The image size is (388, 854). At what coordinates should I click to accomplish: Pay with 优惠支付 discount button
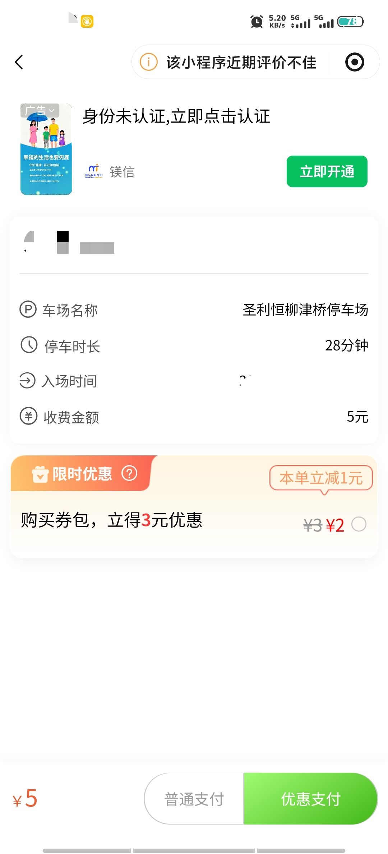click(311, 799)
